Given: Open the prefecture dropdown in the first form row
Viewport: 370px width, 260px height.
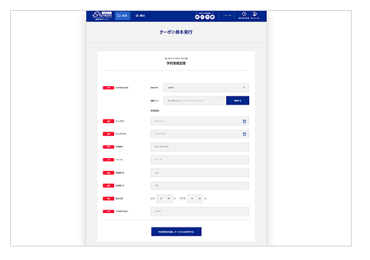Looking at the screenshot, I should 206,88.
